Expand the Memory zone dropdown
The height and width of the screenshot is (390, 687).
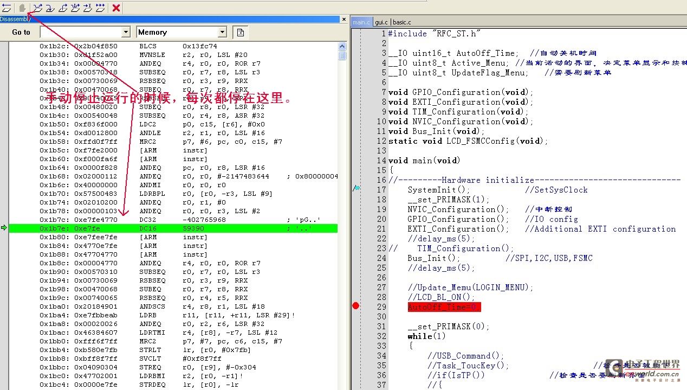point(222,33)
